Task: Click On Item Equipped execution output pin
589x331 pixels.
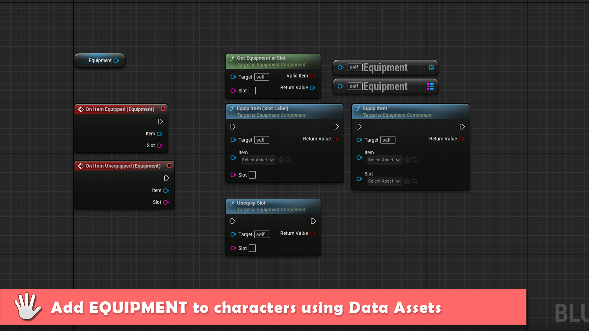Action: pos(160,122)
